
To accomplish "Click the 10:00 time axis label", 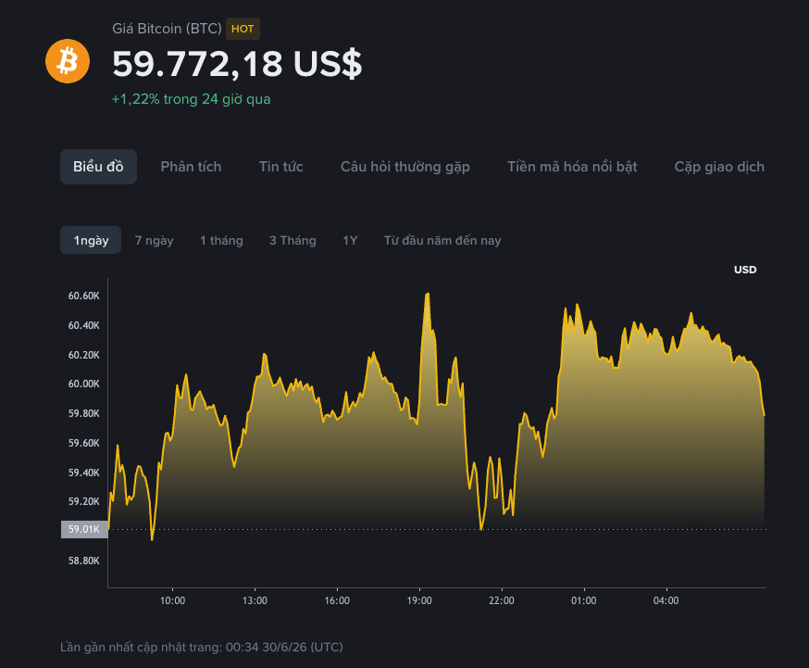I will coord(172,600).
